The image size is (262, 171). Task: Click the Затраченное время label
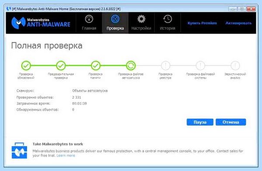point(33,103)
